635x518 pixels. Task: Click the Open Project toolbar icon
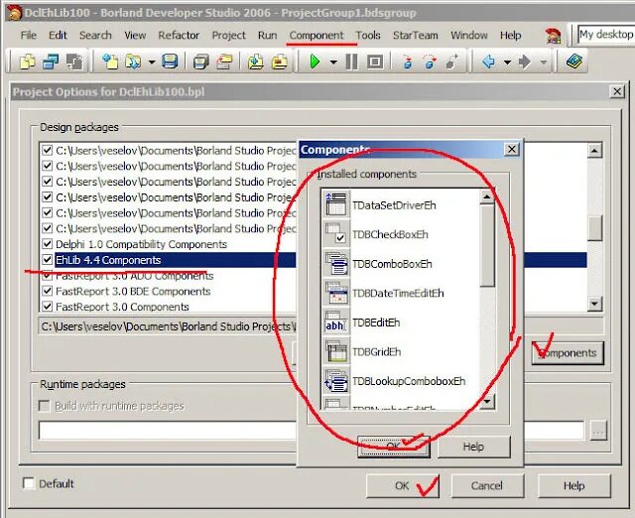(224, 62)
